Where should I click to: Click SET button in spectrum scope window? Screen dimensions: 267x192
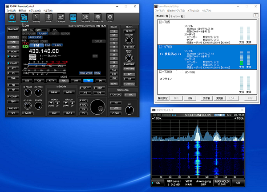click(x=238, y=183)
